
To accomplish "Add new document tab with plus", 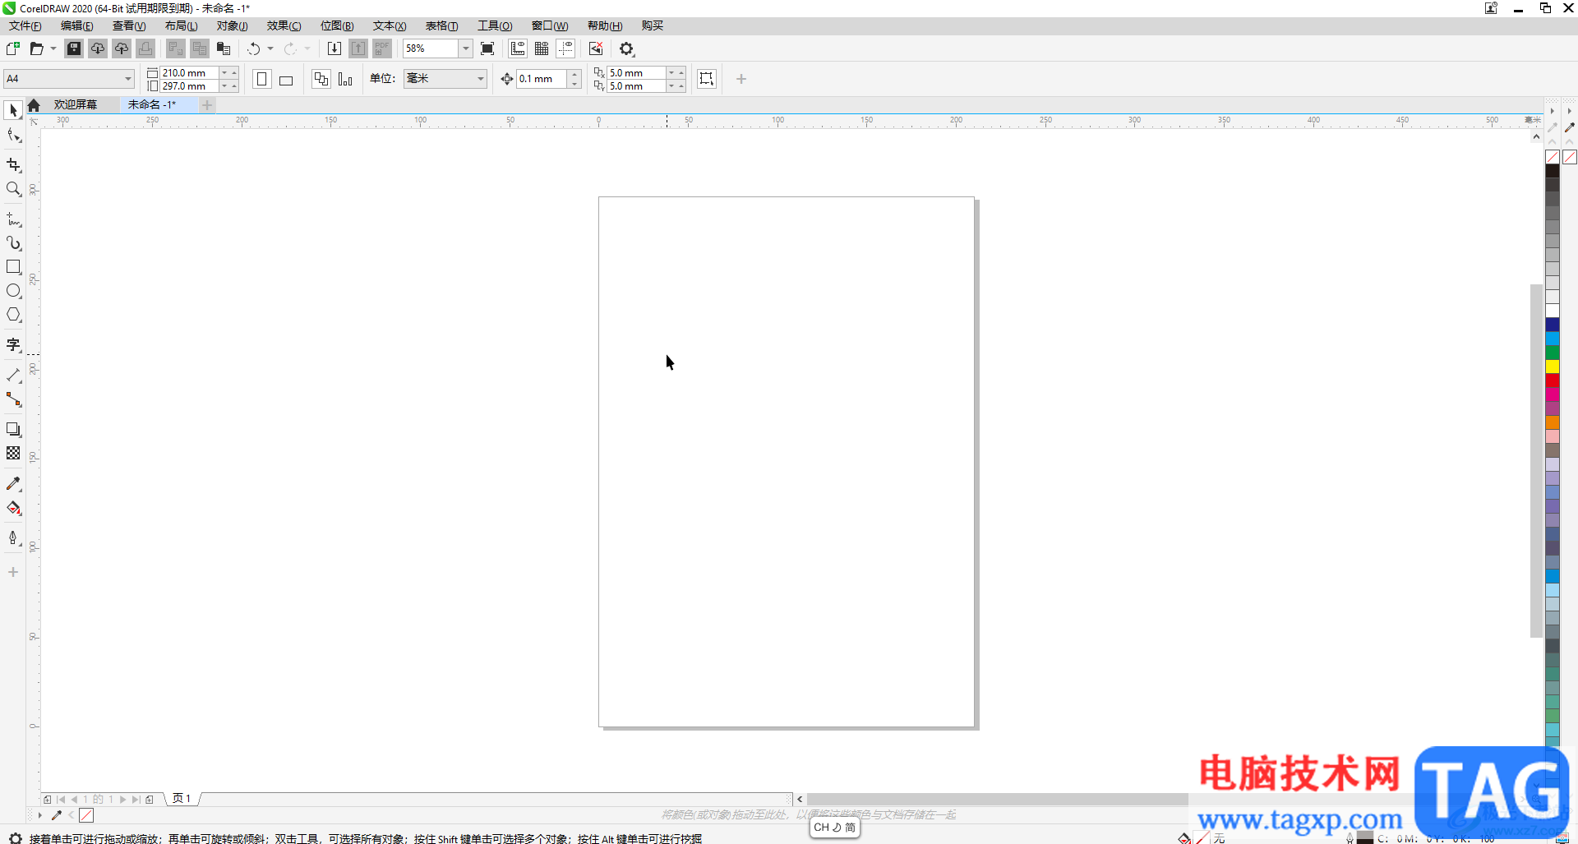I will (207, 104).
